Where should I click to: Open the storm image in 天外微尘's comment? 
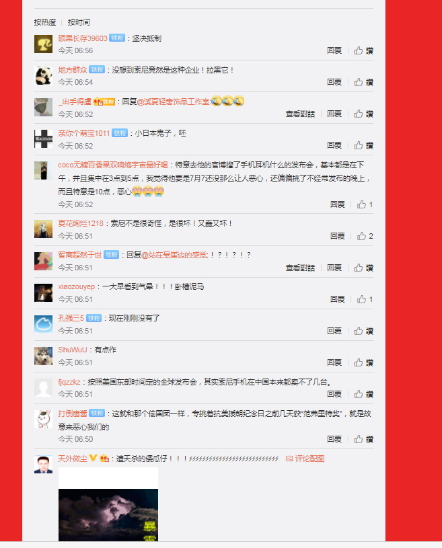point(108,504)
